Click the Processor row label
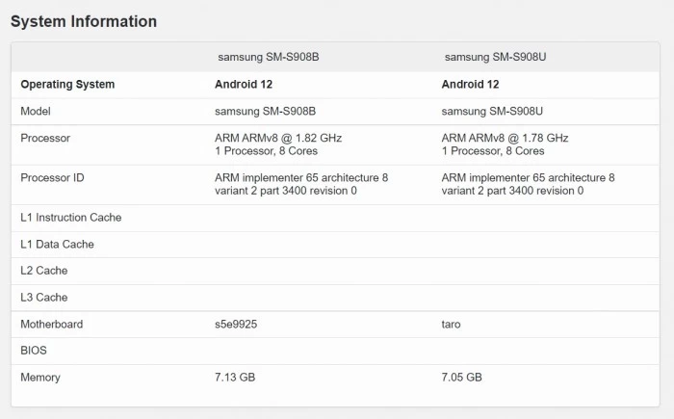The height and width of the screenshot is (419, 674). (45, 138)
